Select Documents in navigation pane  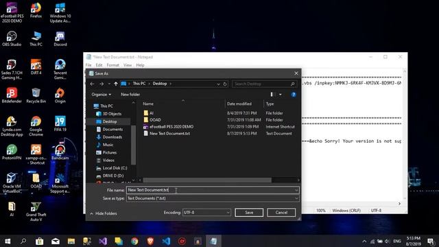[x=112, y=130]
